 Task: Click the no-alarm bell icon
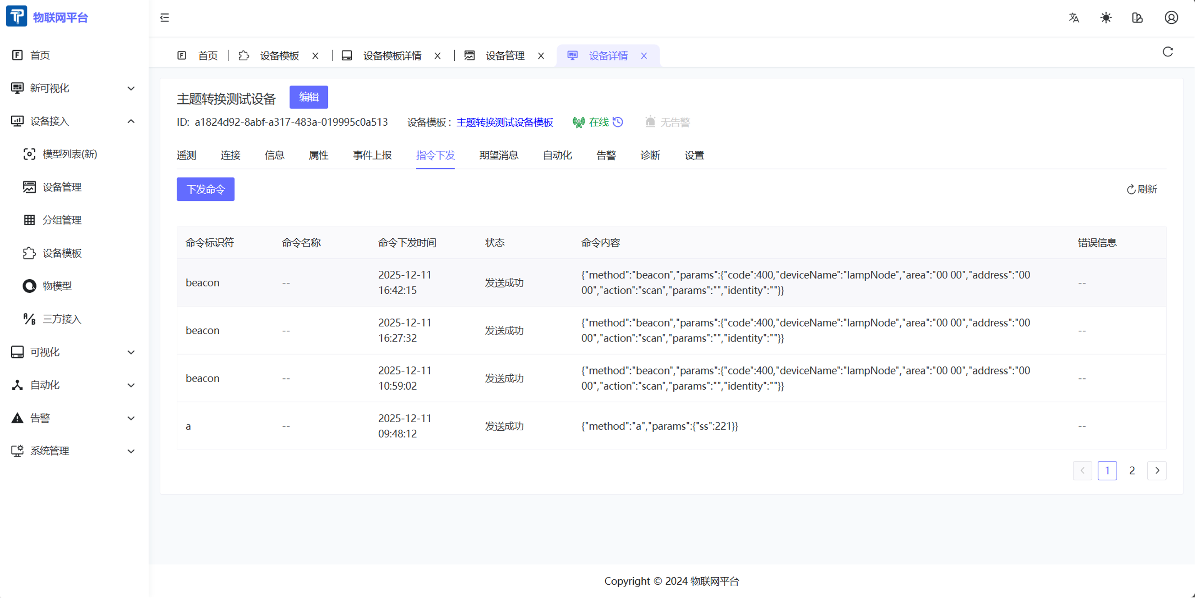(651, 122)
